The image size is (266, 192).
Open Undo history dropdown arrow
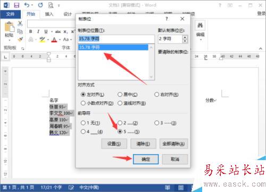(32, 5)
